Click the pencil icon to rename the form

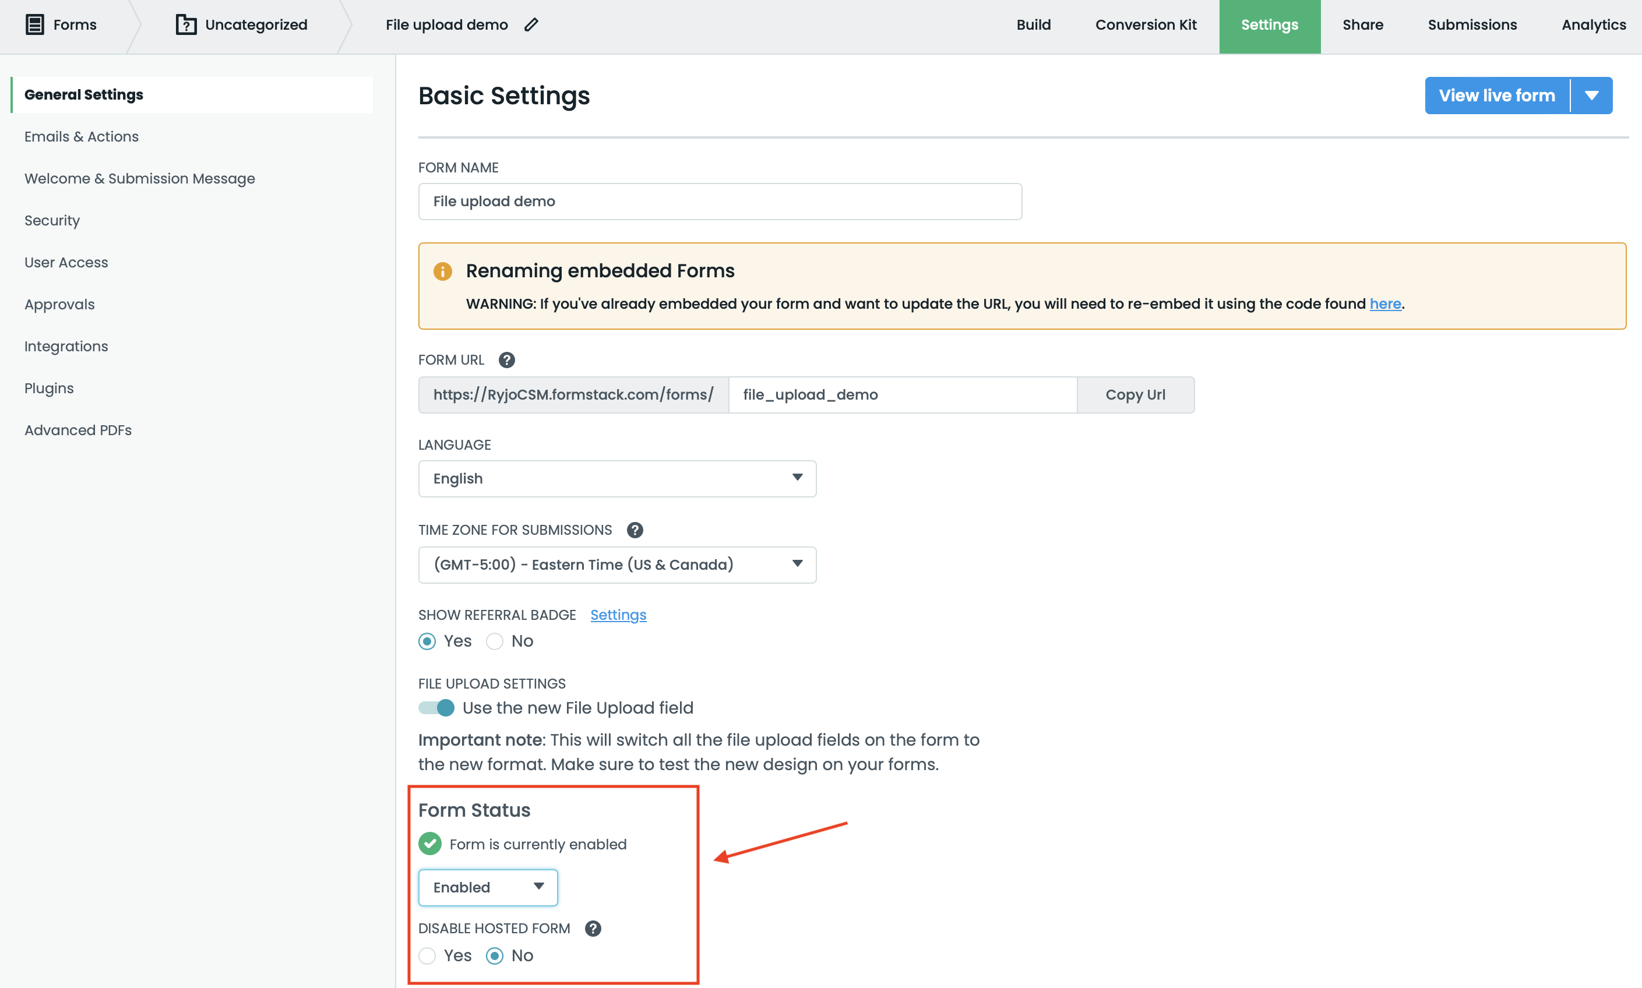tap(531, 25)
